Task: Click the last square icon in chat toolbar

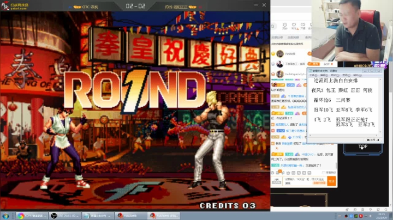Action: (309, 173)
